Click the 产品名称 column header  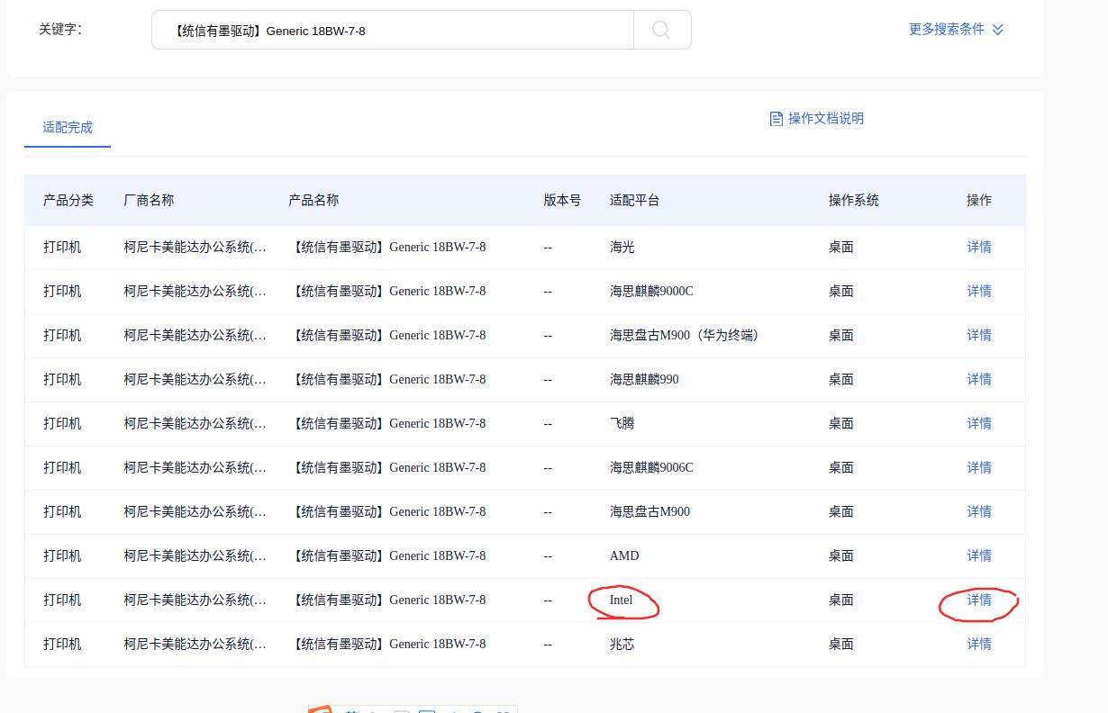pyautogui.click(x=313, y=200)
